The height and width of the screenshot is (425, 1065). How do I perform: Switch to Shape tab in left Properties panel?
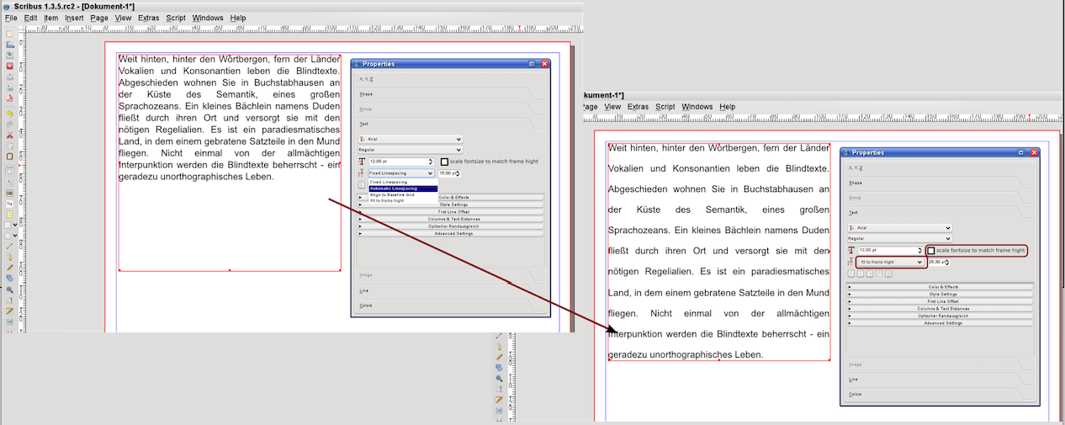(x=366, y=94)
